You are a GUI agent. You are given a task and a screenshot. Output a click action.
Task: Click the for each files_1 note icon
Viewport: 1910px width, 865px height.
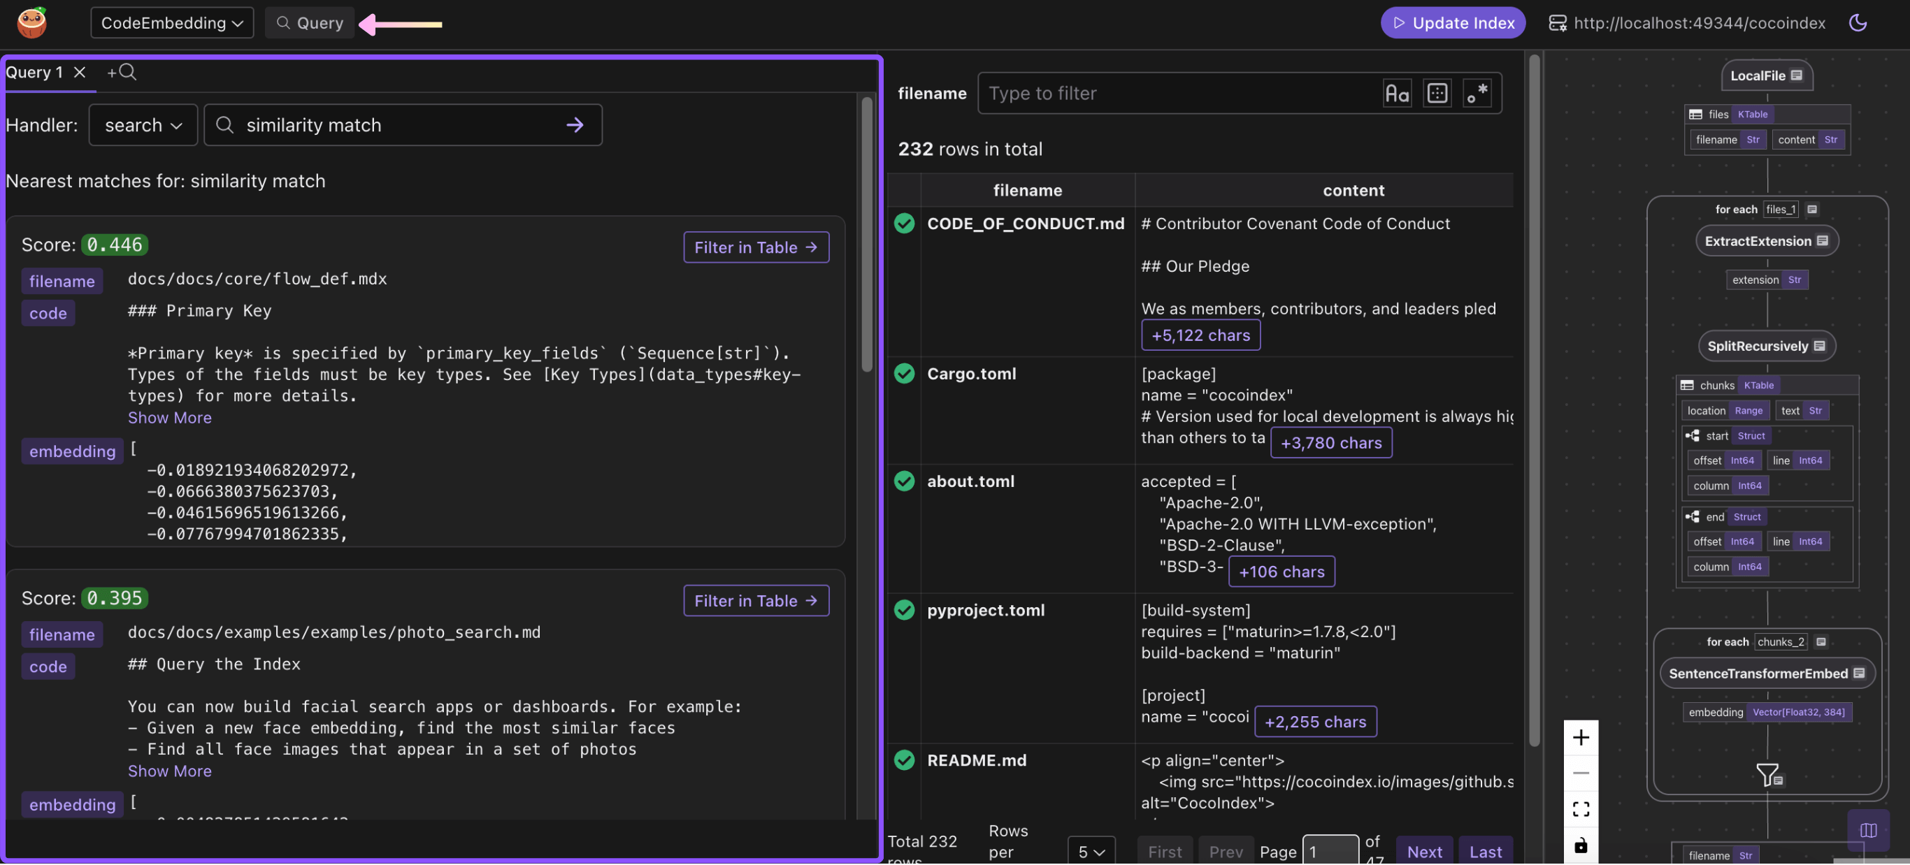(x=1812, y=210)
